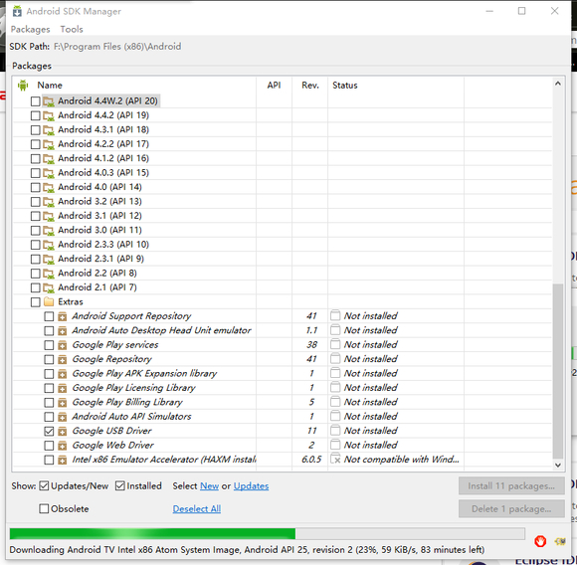The image size is (577, 565).
Task: Click package icon of Google Web Driver
Action: [x=63, y=446]
